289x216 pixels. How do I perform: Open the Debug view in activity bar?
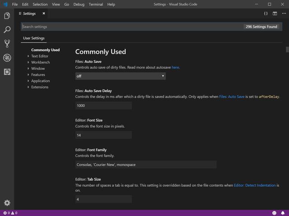coord(7,58)
